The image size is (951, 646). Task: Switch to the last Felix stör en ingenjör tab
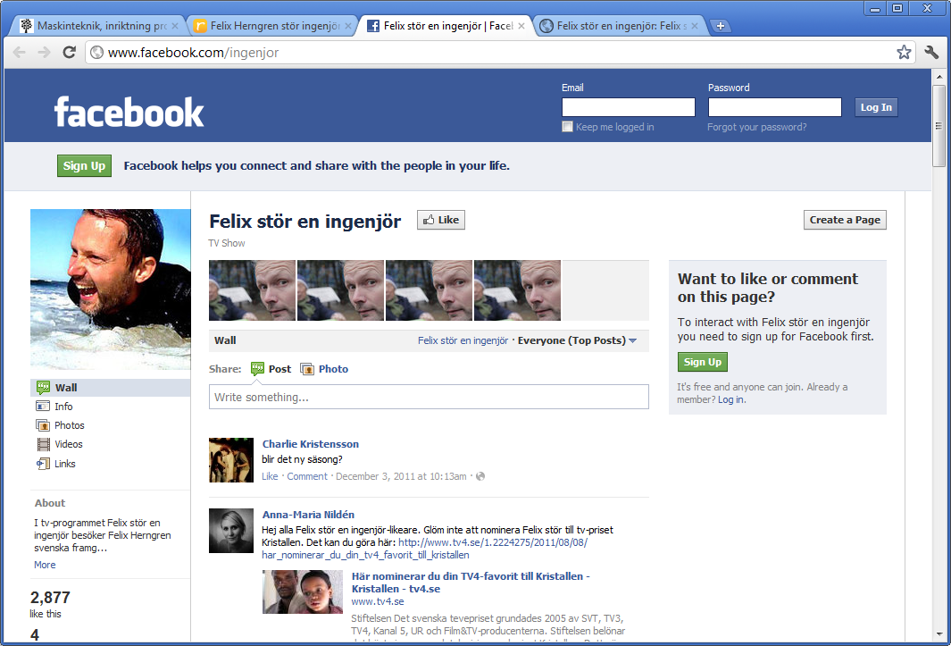[x=619, y=26]
